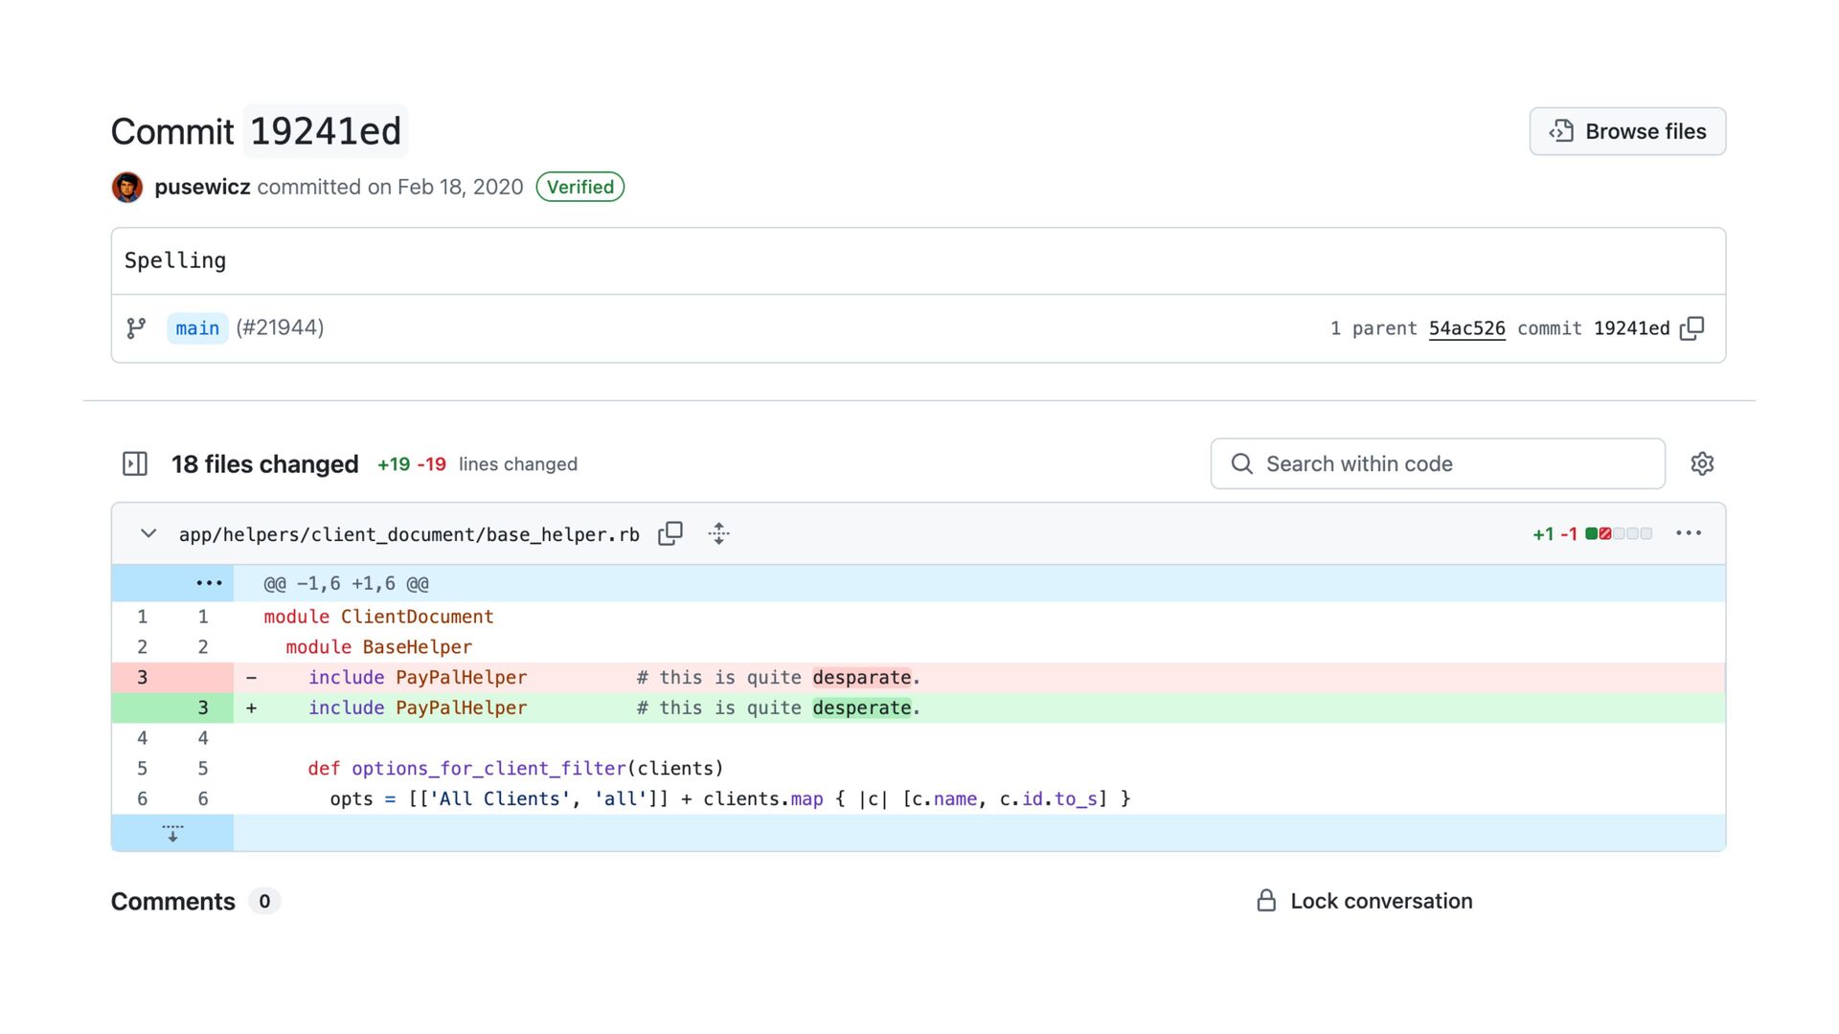Copy the full commit SHA 19241ed
Image resolution: width=1839 pixels, height=1034 pixels.
[x=1692, y=328]
